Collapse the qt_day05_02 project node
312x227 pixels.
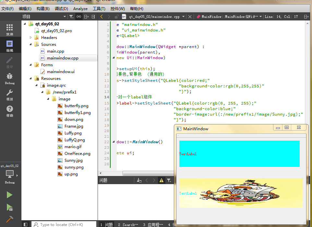pyautogui.click(x=25, y=24)
